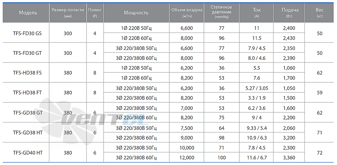Image resolution: width=337 pixels, height=165 pixels.
Task: Click the 3Ø 220/380В 60Гц cell for TFS-GD40 HT
Action: tap(136, 158)
